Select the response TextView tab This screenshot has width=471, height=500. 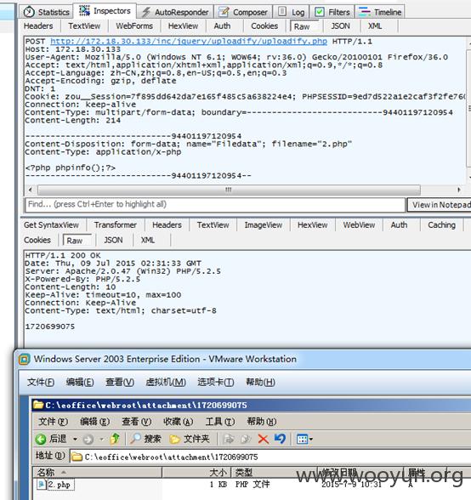[213, 225]
